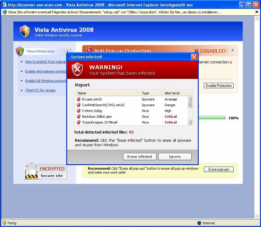Image resolution: width=261 pixels, height=227 pixels.
Task: Click the Backdoor.SdBot.gen threat icon
Action: 79,117
